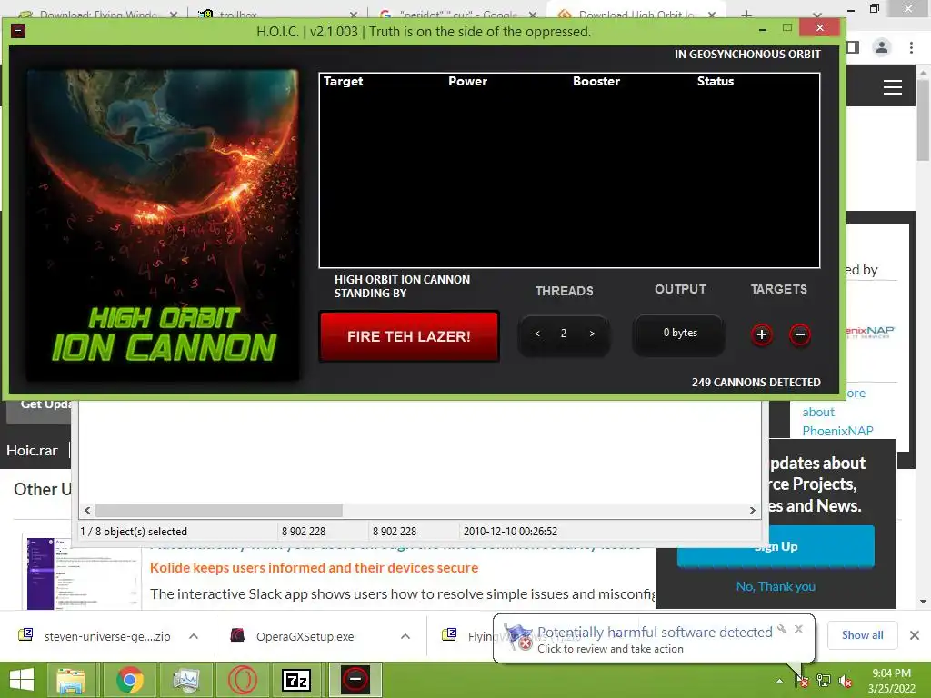This screenshot has width=931, height=698.
Task: Open Opera browser from the taskbar
Action: pos(242,680)
